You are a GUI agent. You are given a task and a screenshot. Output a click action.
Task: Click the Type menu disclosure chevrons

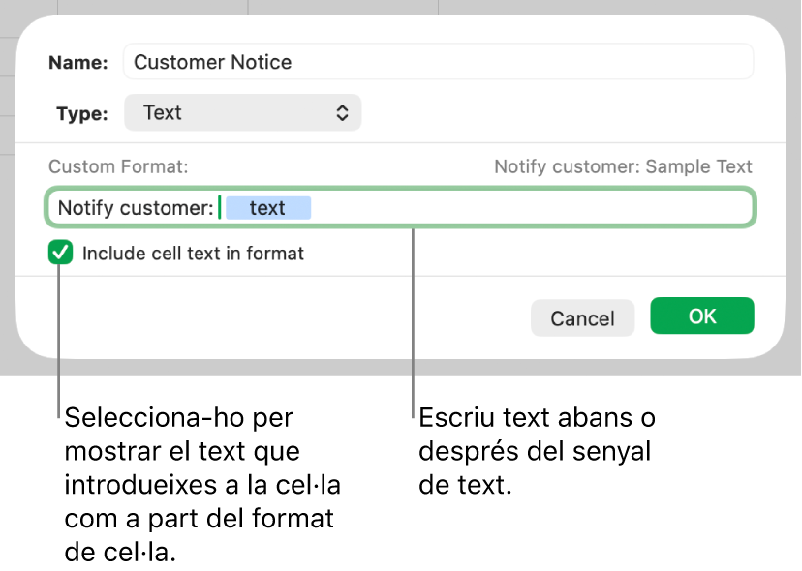point(343,112)
